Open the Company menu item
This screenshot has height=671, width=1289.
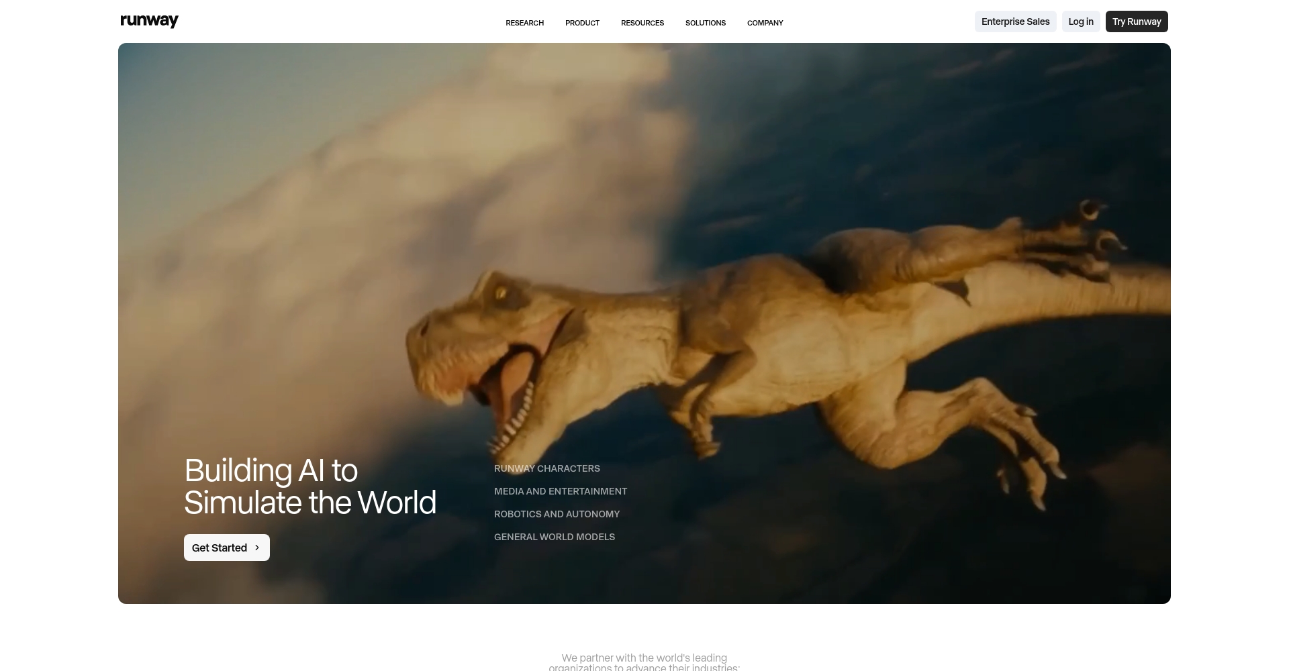[x=765, y=23]
